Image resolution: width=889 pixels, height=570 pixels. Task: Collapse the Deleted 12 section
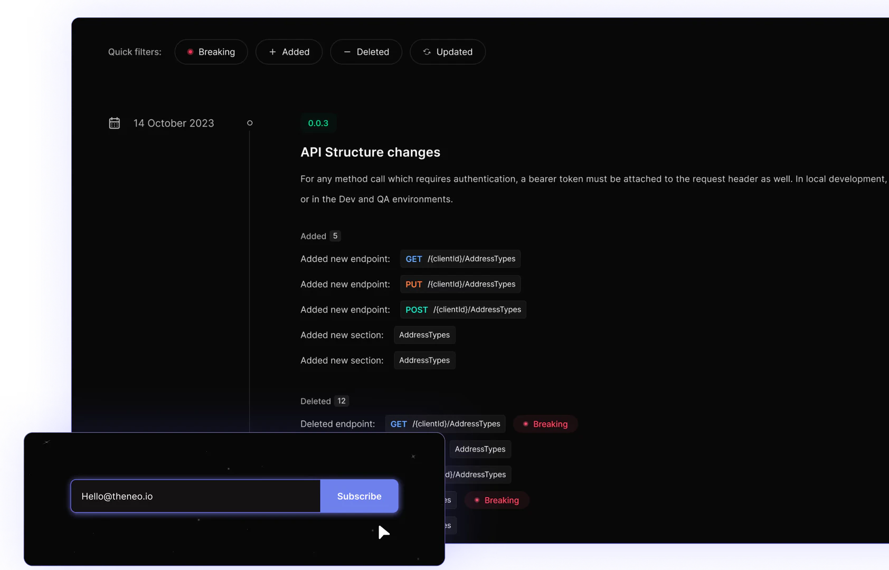coord(324,401)
